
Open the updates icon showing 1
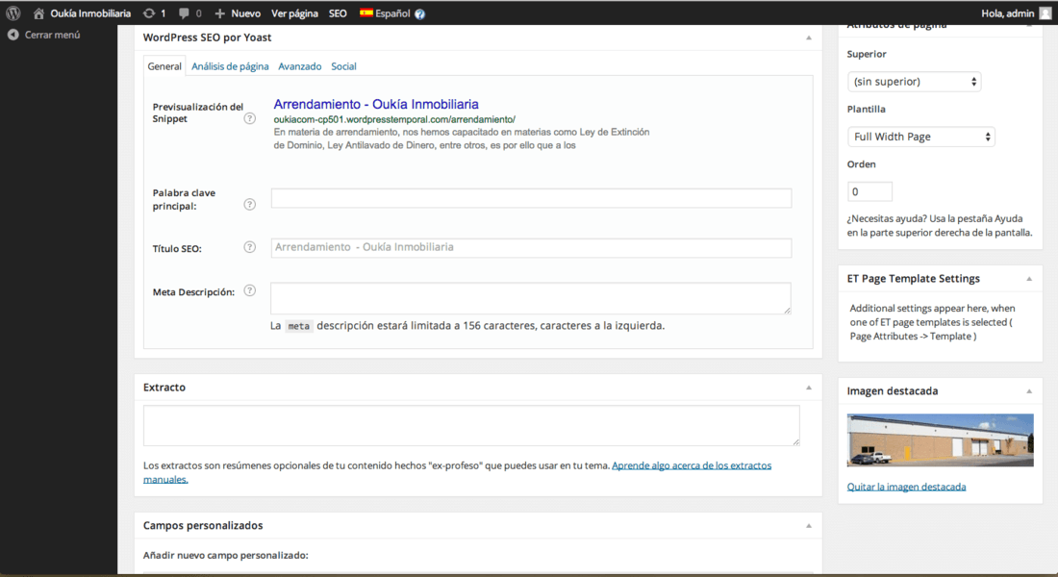click(149, 13)
